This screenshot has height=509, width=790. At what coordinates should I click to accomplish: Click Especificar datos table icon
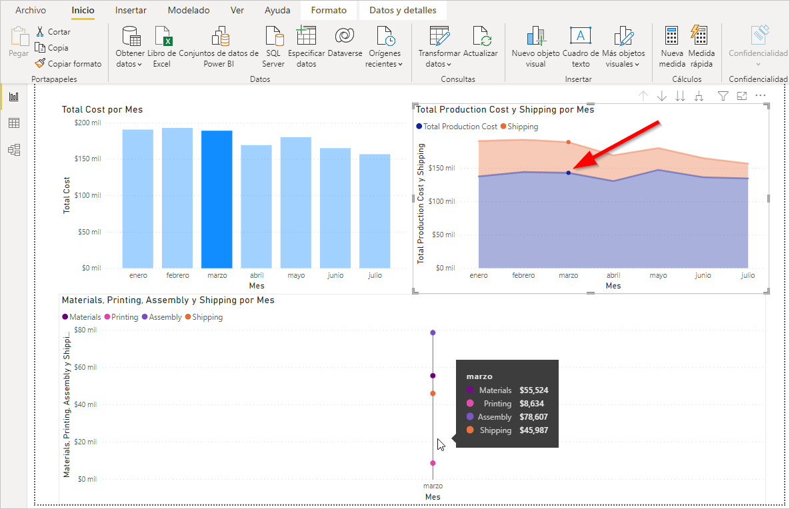306,47
